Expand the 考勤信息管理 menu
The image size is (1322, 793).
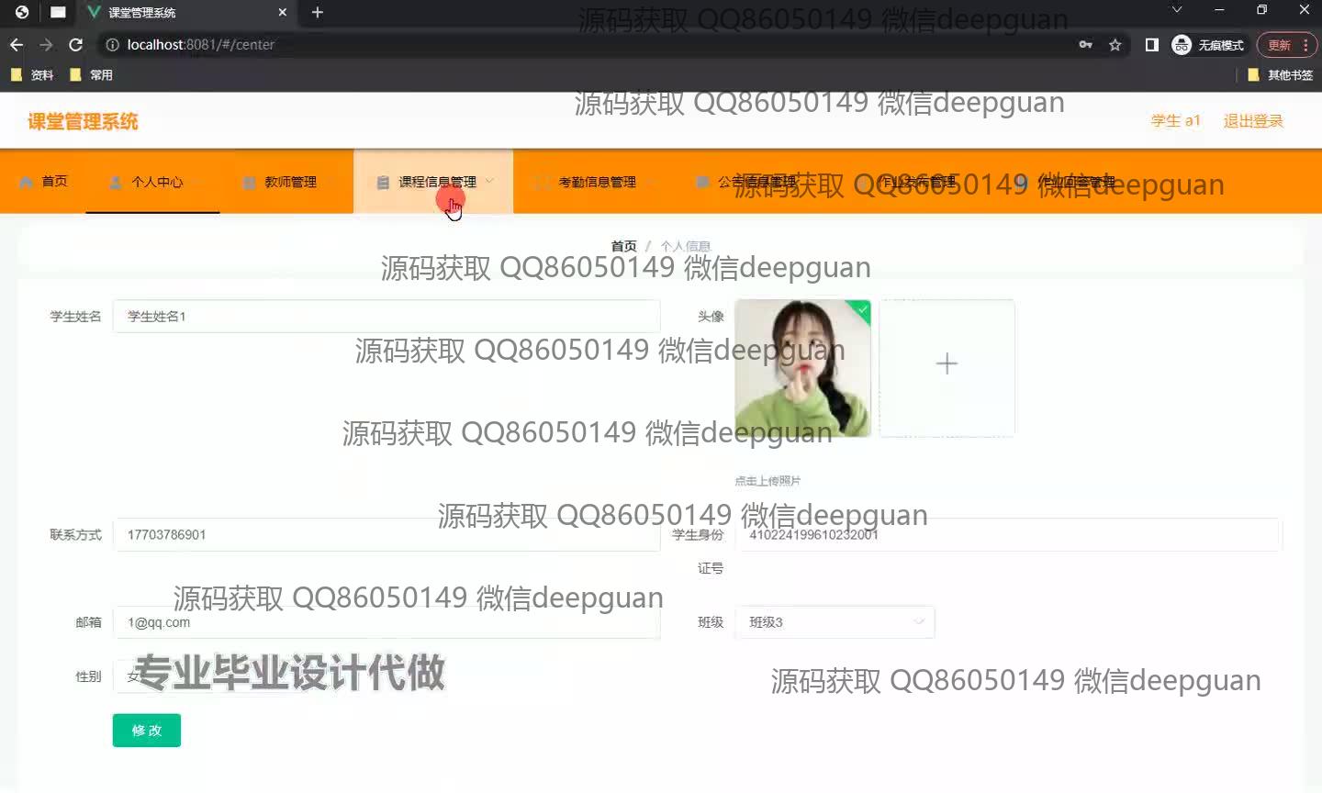(x=597, y=182)
